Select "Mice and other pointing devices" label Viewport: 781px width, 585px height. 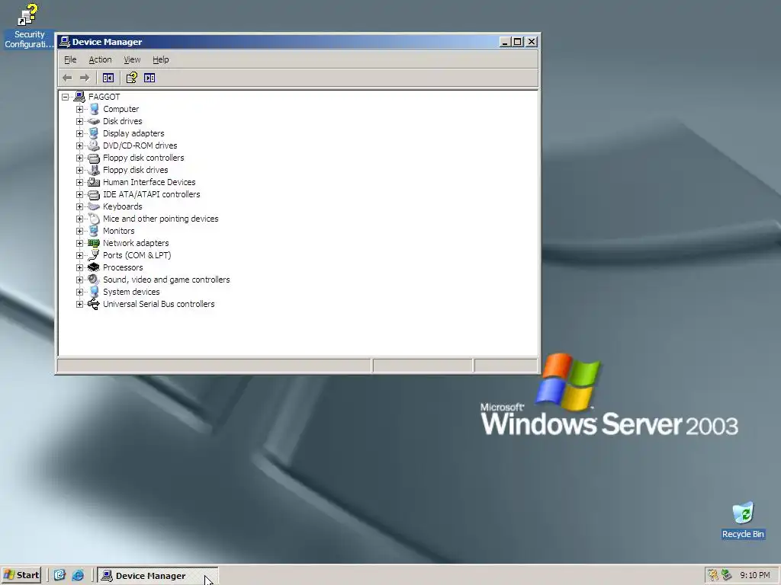(x=160, y=219)
